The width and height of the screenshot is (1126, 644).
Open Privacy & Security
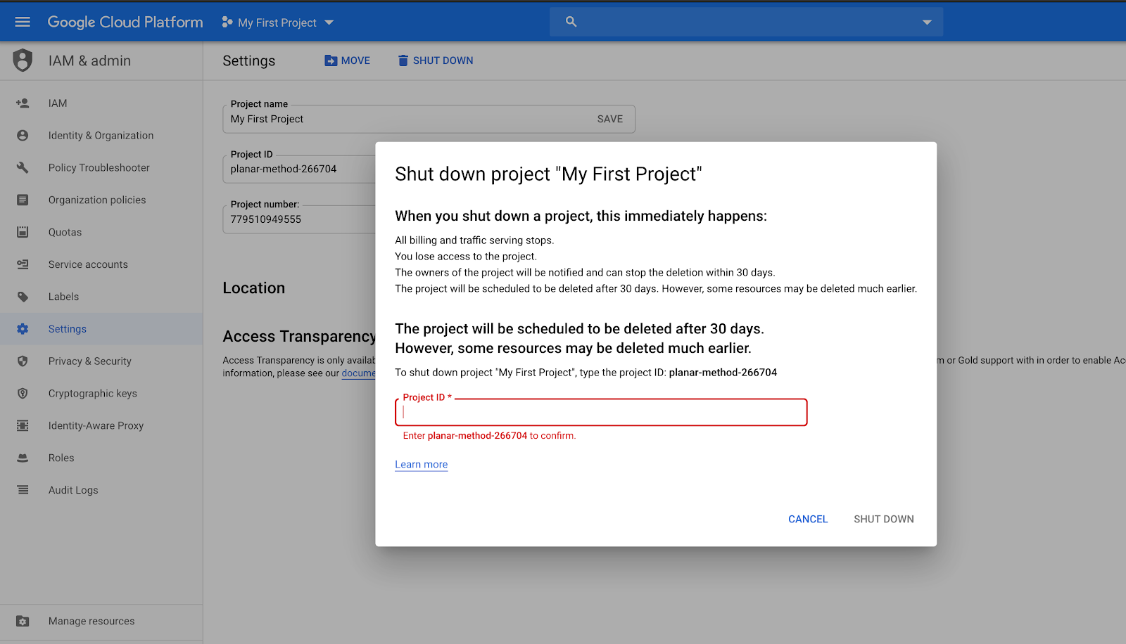click(101, 361)
